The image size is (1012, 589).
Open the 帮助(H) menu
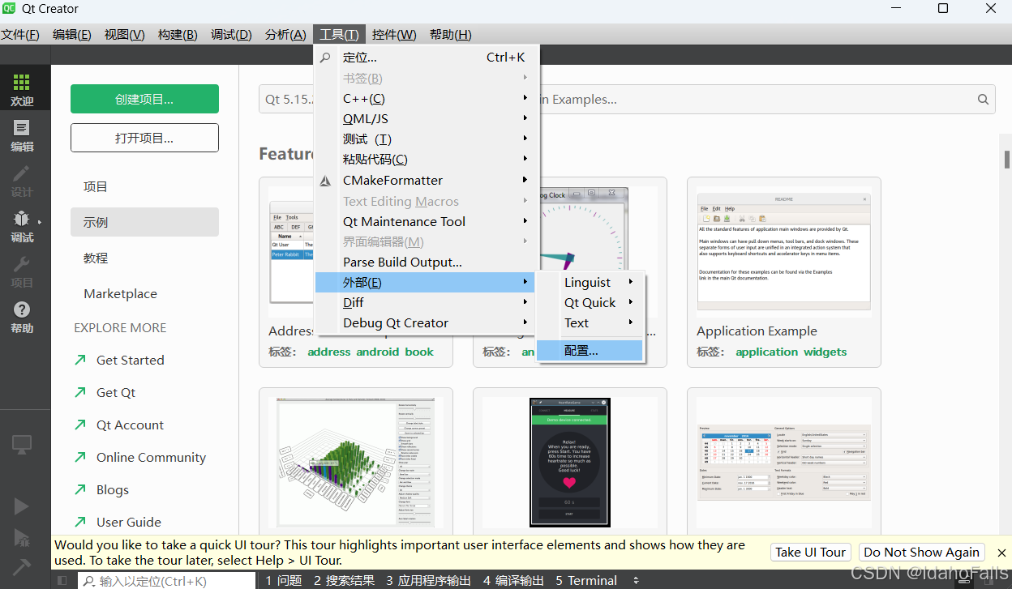(451, 34)
